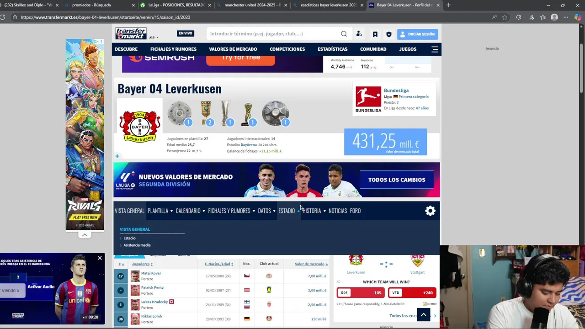
Task: Bet on VFB at +240 odds
Action: click(412, 292)
